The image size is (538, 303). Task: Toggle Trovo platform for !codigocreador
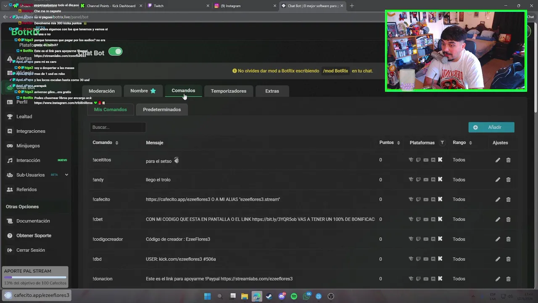tap(411, 239)
